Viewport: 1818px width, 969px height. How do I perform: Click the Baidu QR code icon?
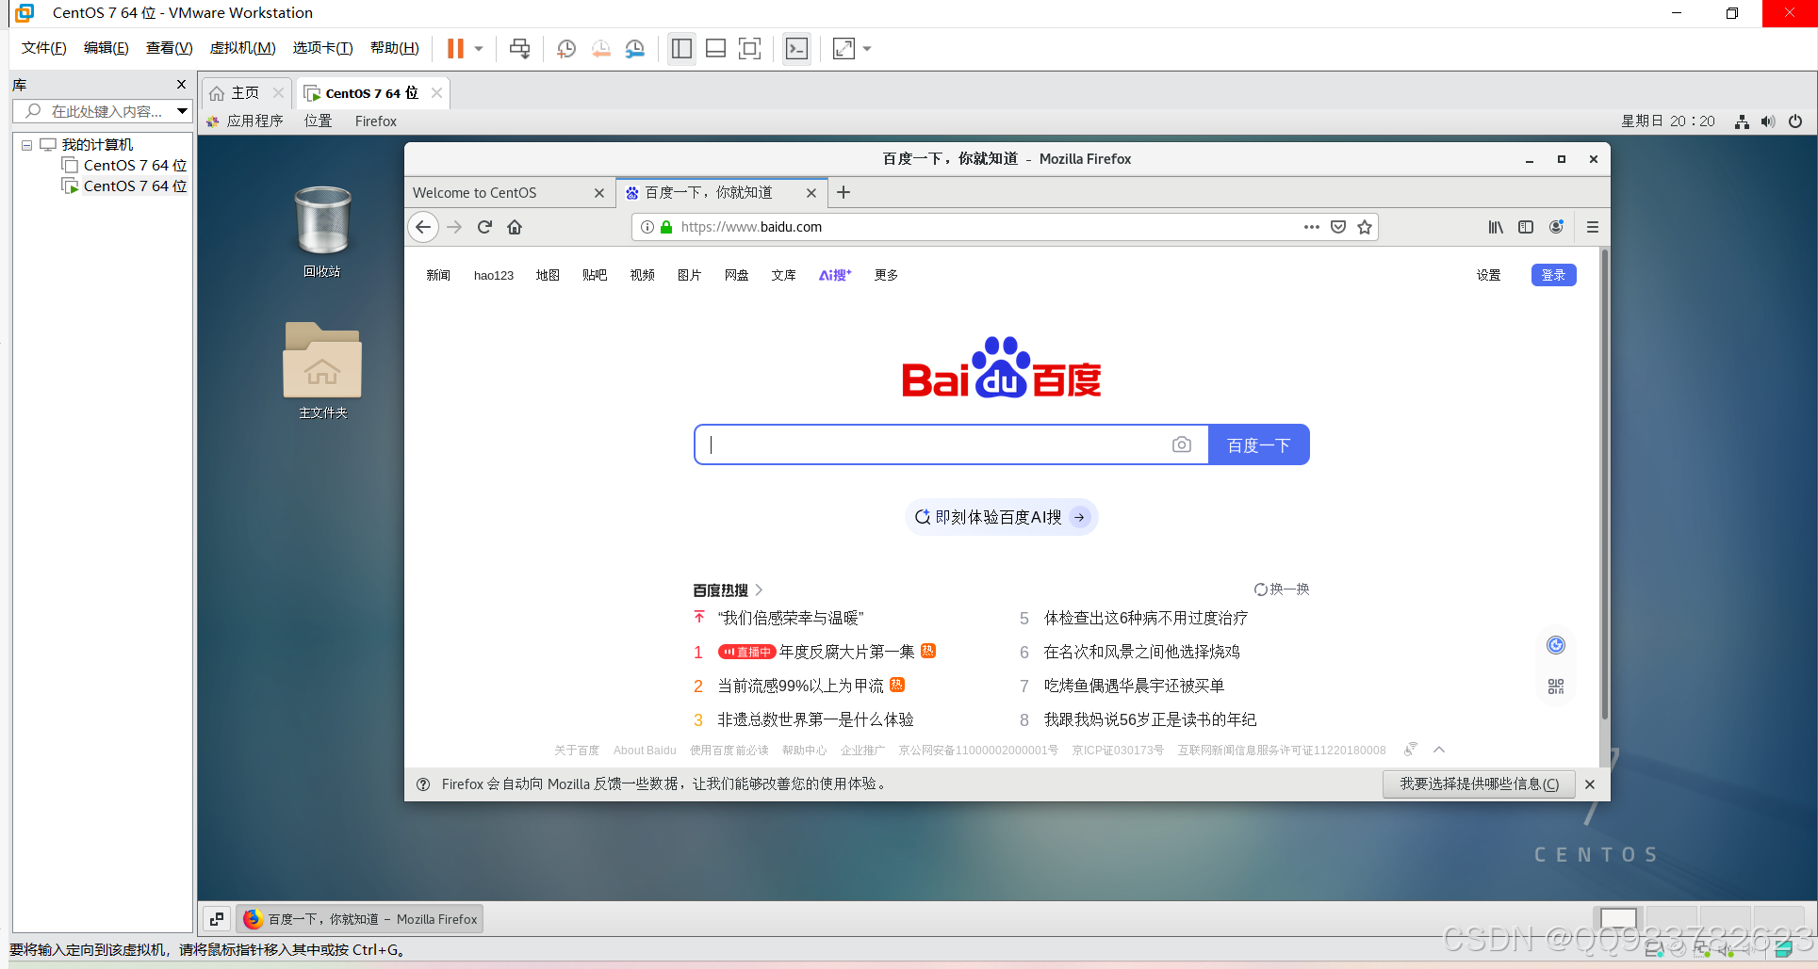(1556, 686)
